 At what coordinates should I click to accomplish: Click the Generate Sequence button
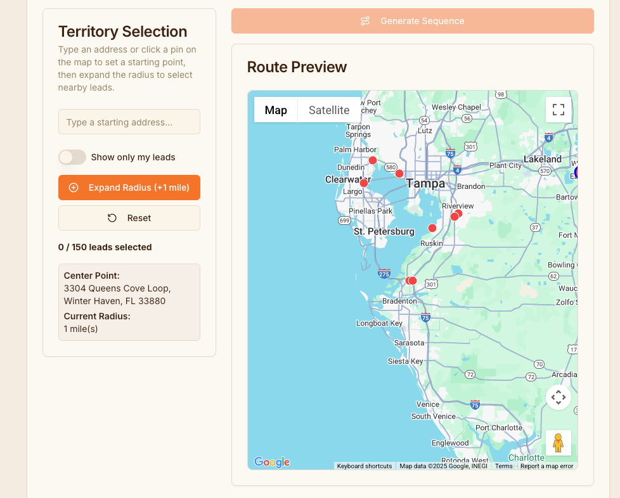coord(412,21)
